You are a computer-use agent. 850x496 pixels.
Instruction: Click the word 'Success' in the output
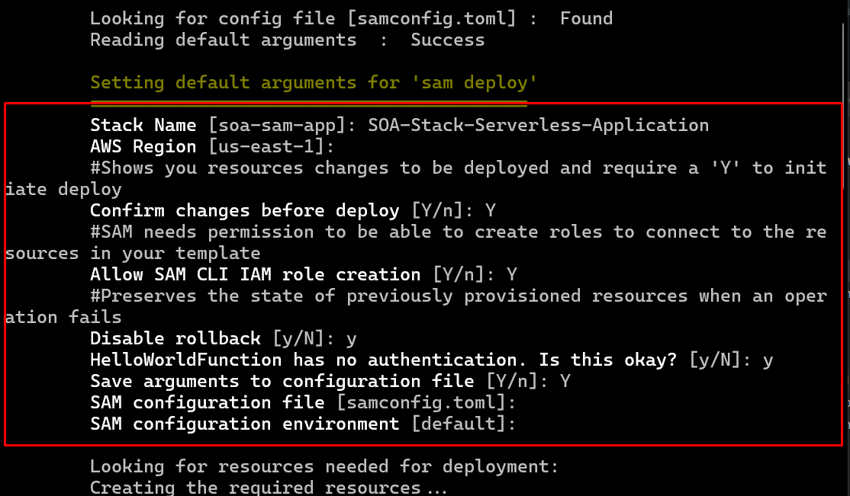tap(447, 40)
